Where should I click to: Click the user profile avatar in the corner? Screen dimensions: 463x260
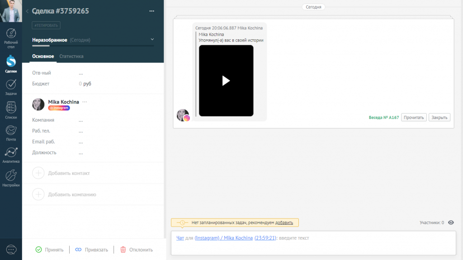[11, 11]
